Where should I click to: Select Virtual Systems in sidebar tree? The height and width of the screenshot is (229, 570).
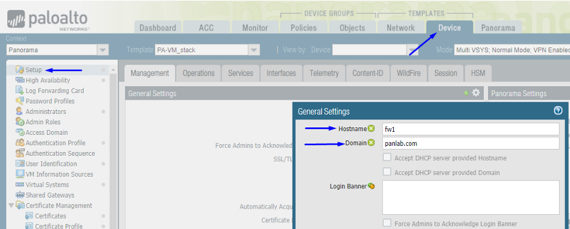(47, 185)
